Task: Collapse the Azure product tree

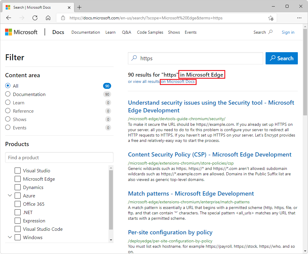Action: (x=10, y=196)
